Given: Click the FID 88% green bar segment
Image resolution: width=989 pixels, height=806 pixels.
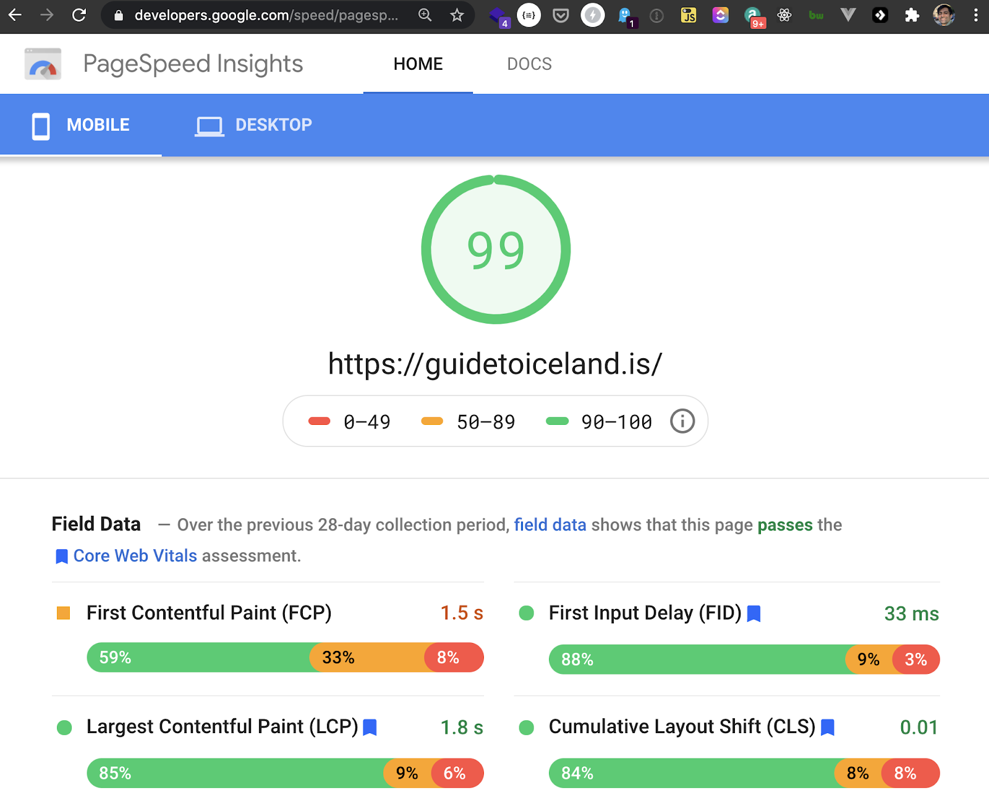Looking at the screenshot, I should pos(697,660).
